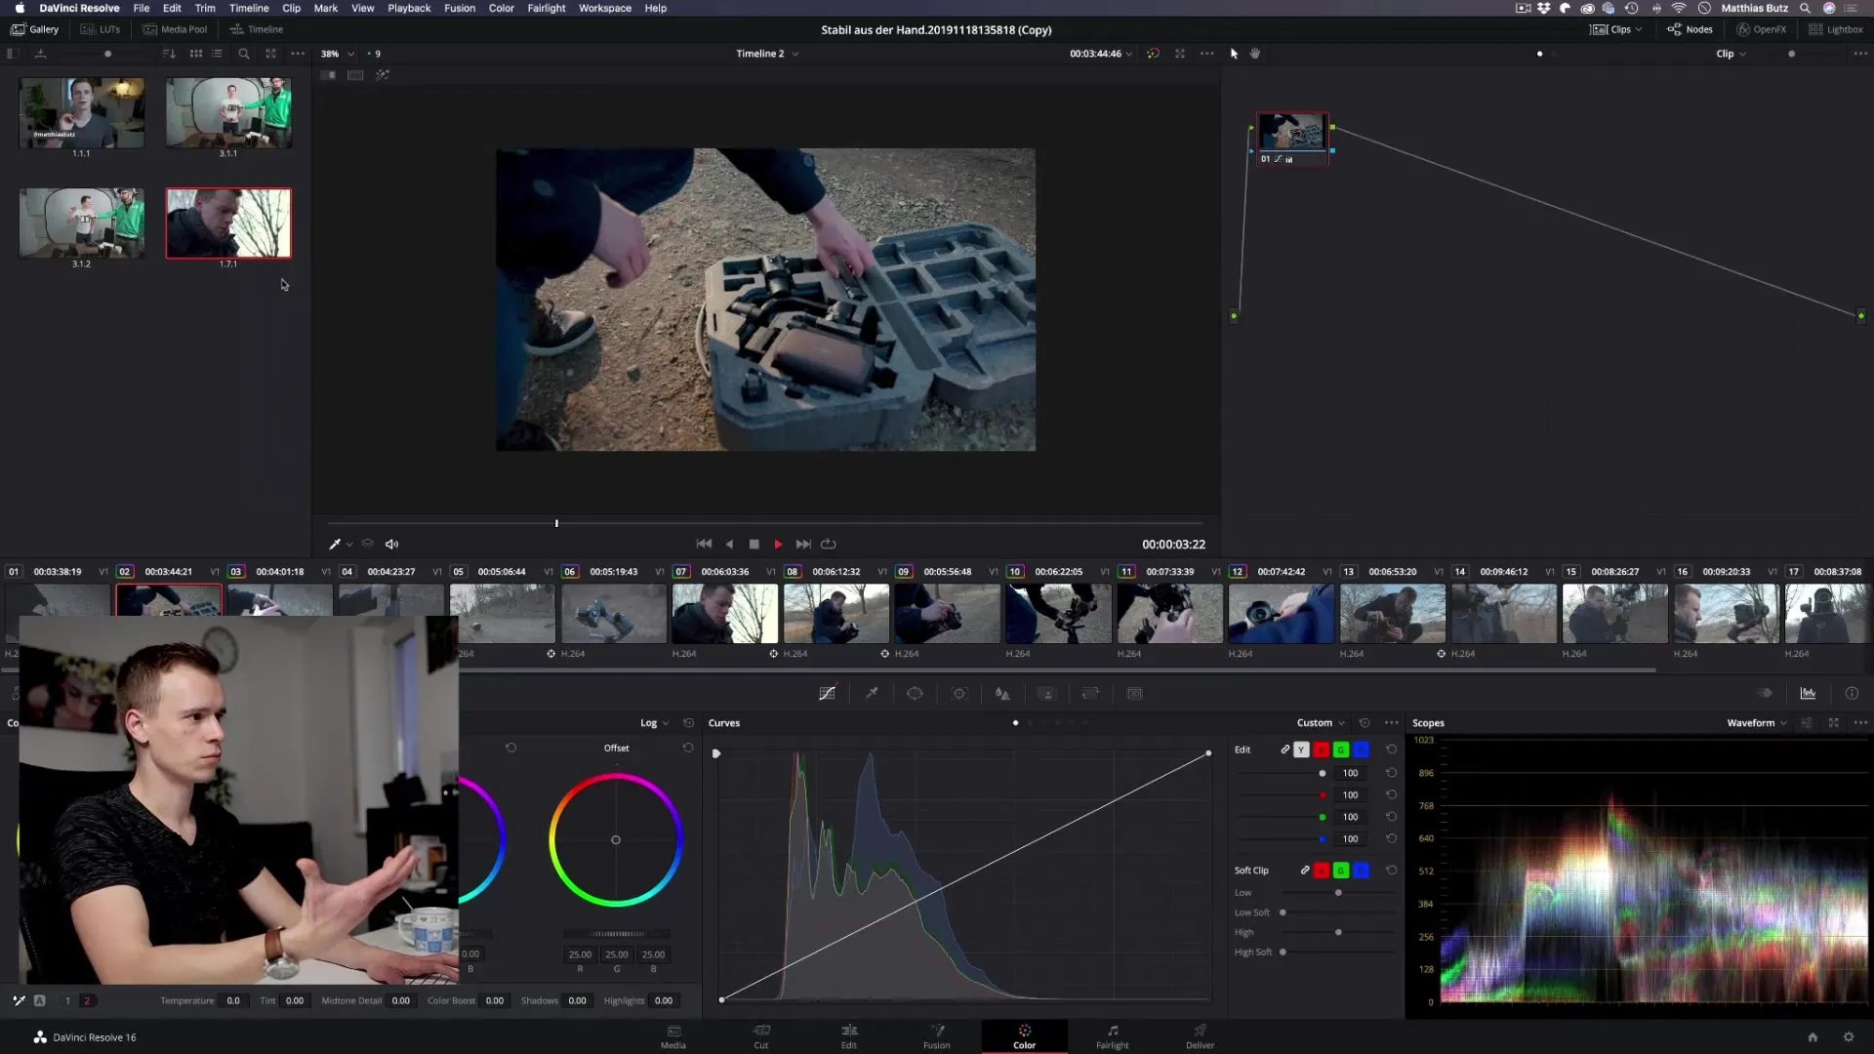Open the Playback menu
Image resolution: width=1874 pixels, height=1054 pixels.
tap(409, 8)
